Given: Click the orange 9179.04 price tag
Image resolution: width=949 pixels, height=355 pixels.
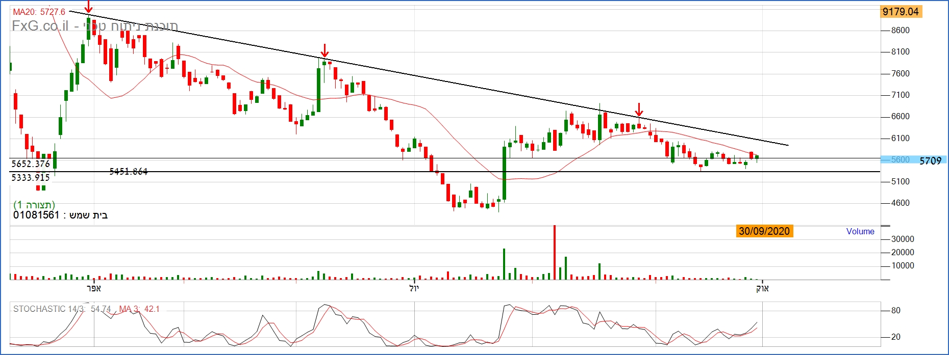Looking at the screenshot, I should pos(901,12).
